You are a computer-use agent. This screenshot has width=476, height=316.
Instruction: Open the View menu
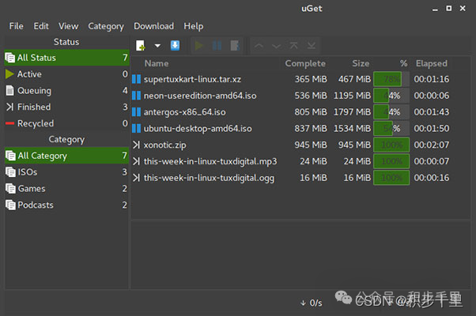click(x=68, y=26)
